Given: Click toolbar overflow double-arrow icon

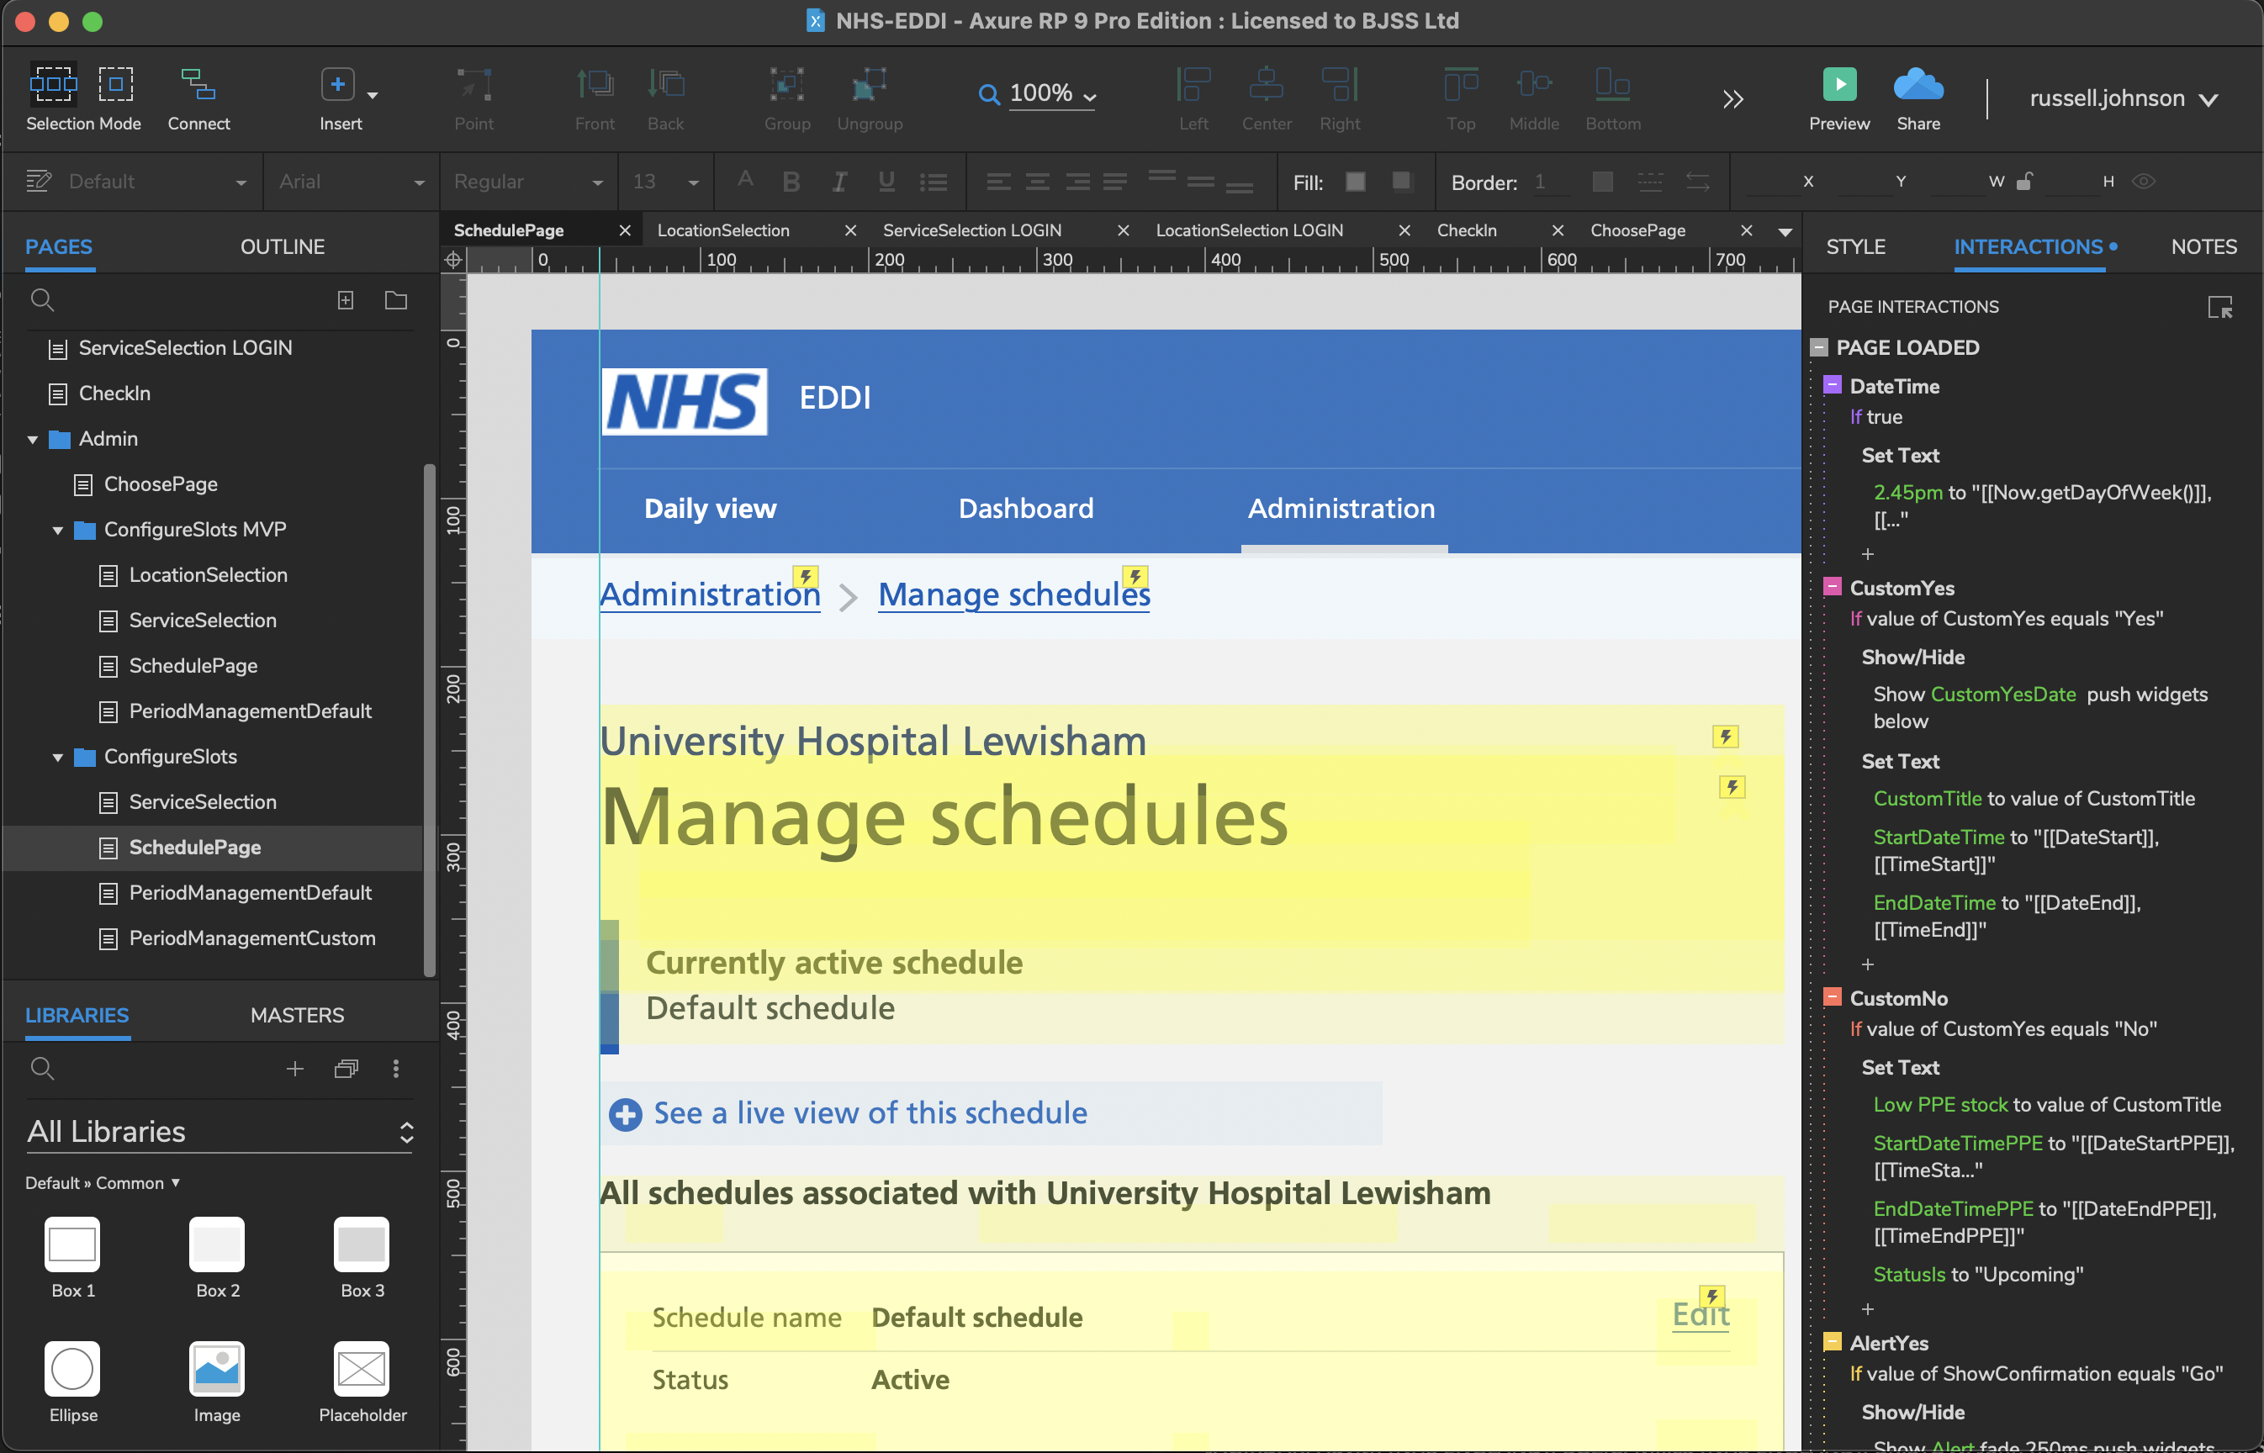Looking at the screenshot, I should 1732,99.
